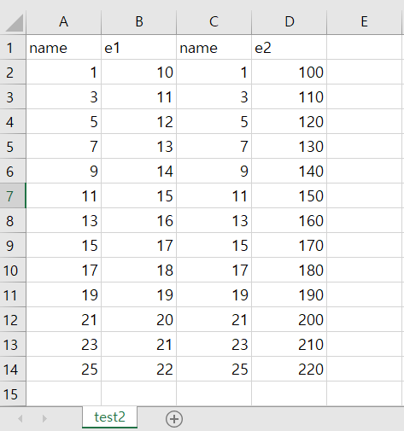The image size is (404, 431).
Task: Click cell C1 containing 'name'
Action: pos(214,47)
